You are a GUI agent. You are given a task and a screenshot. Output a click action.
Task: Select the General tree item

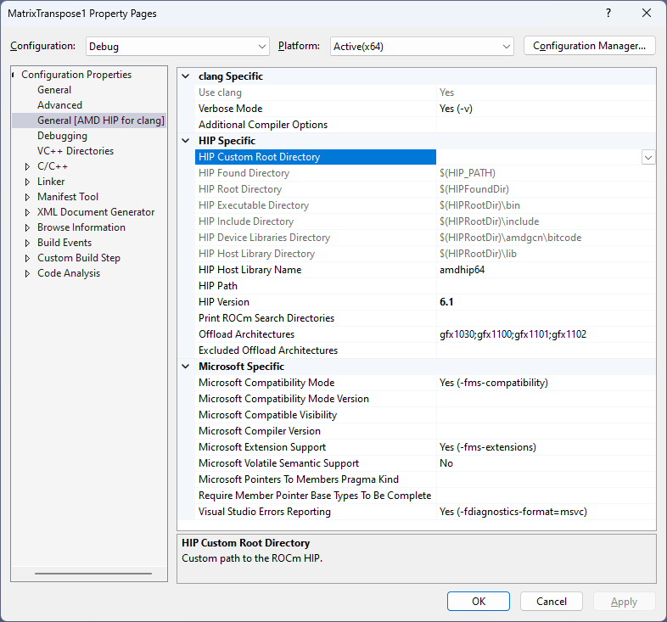54,90
